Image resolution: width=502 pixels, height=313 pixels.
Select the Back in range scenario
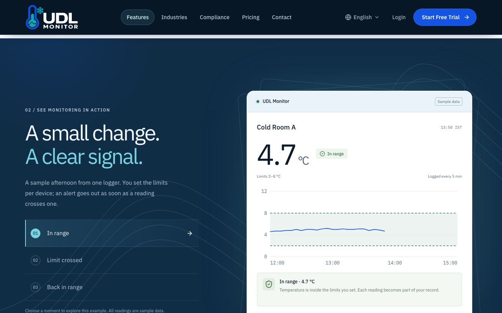tap(112, 287)
